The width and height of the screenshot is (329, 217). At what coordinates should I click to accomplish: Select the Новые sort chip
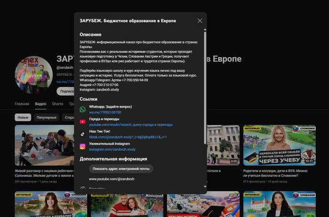point(23,117)
